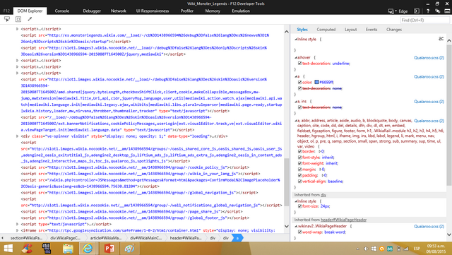Focus the Find (Ctrl+F) search box

pyautogui.click(x=424, y=20)
